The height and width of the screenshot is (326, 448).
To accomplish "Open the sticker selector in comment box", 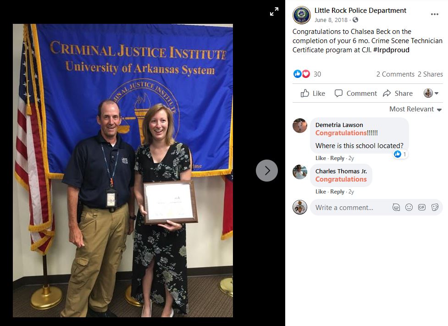I will 435,207.
